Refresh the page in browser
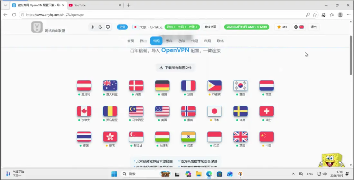The width and height of the screenshot is (354, 180). point(14,15)
